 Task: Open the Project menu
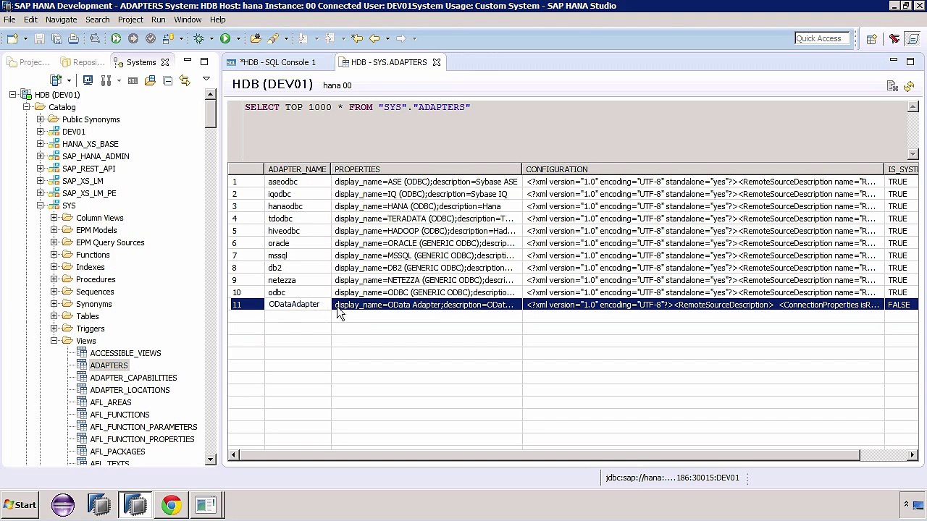[130, 20]
